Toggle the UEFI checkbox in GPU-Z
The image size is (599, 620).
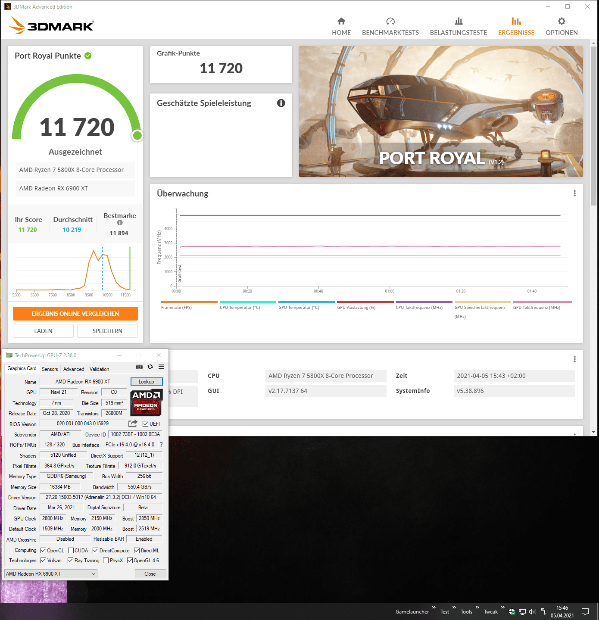tap(146, 424)
